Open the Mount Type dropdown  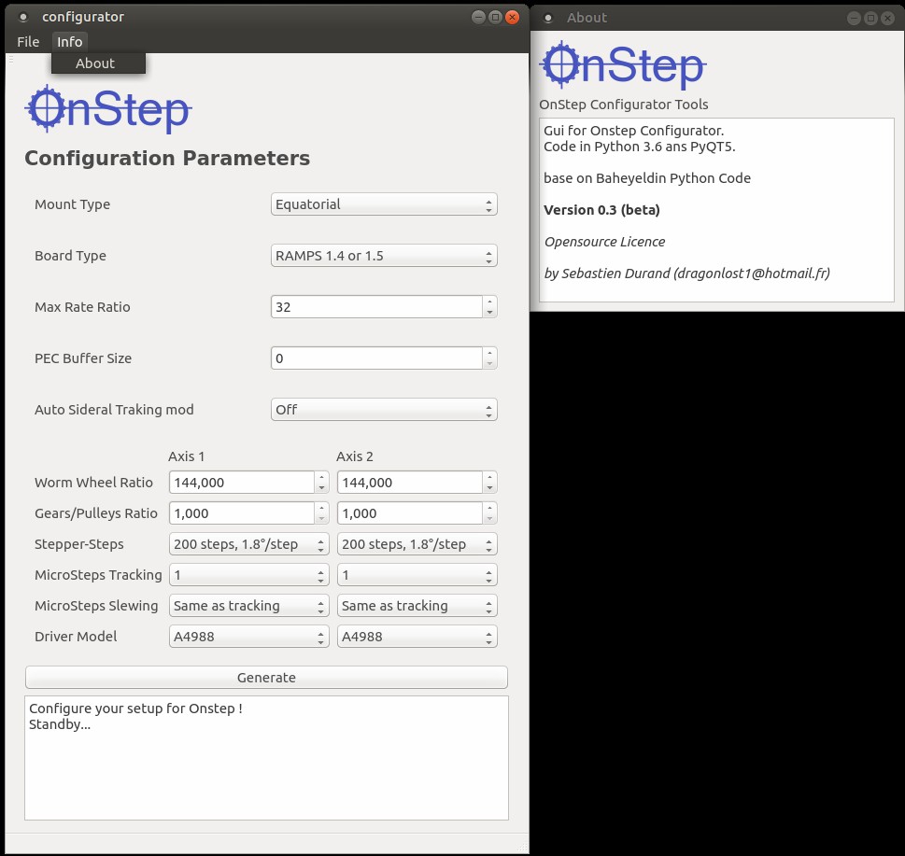[x=384, y=204]
